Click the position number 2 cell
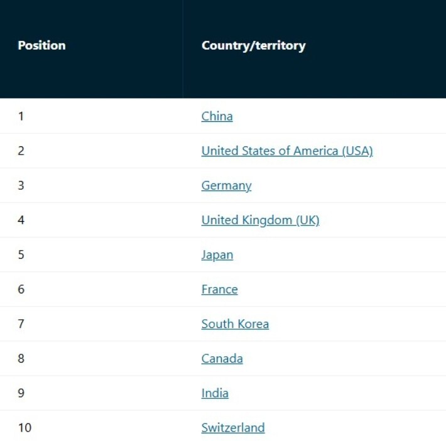This screenshot has height=441, width=446. point(21,151)
